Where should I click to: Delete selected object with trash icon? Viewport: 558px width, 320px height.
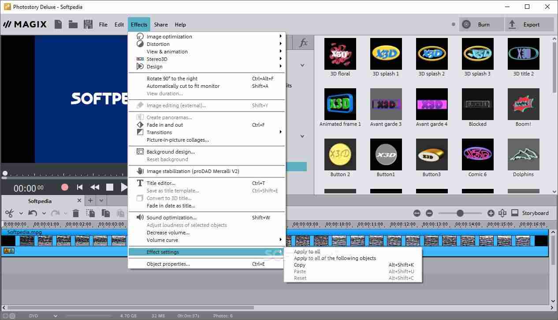tap(76, 213)
